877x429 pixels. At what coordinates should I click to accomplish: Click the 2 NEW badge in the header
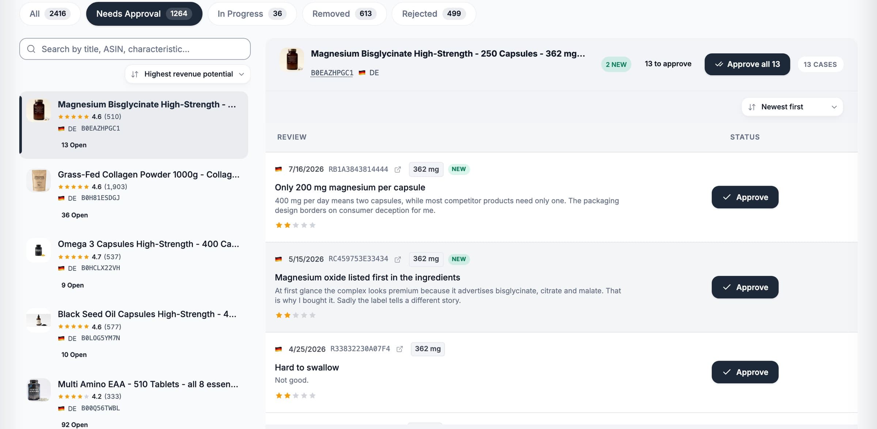[616, 64]
